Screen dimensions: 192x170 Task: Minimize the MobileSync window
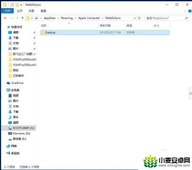[x=167, y=5]
